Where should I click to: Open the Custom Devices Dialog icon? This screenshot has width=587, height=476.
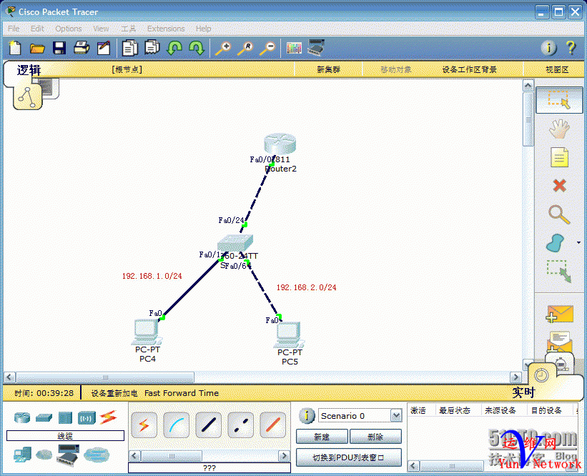pos(316,47)
